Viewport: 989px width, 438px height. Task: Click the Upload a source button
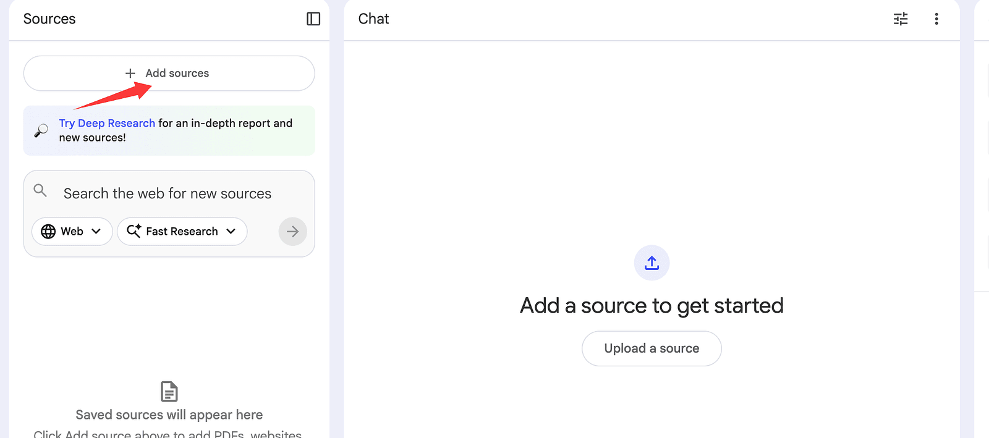click(x=652, y=348)
